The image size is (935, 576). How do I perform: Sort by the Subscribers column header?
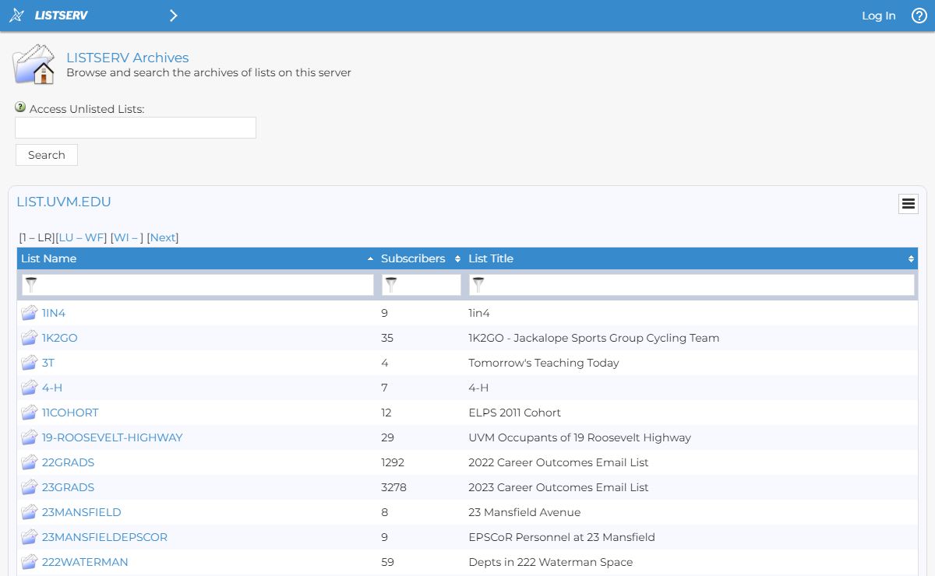[x=420, y=258]
